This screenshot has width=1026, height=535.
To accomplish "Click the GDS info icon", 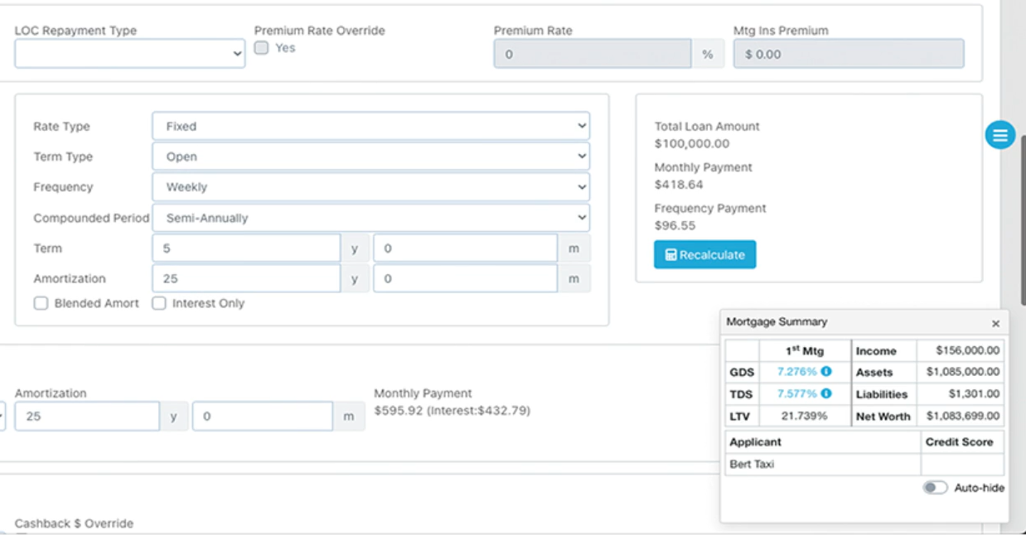I will point(825,372).
